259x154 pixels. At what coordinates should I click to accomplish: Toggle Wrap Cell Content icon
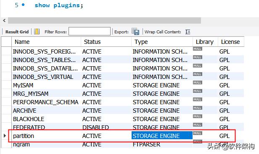point(188,32)
